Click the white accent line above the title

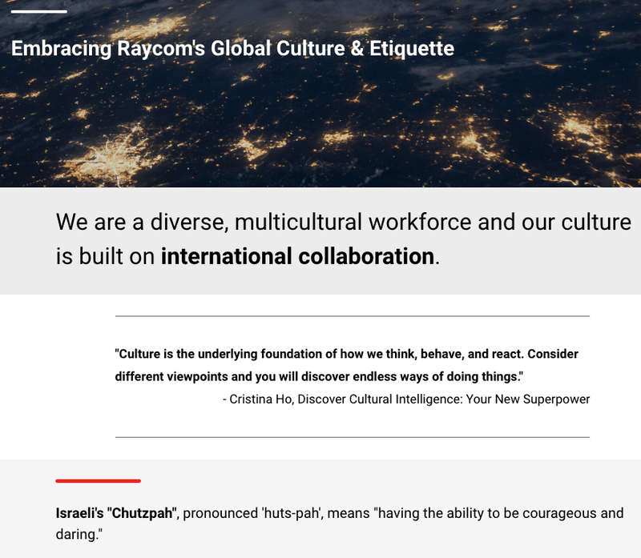[39, 12]
